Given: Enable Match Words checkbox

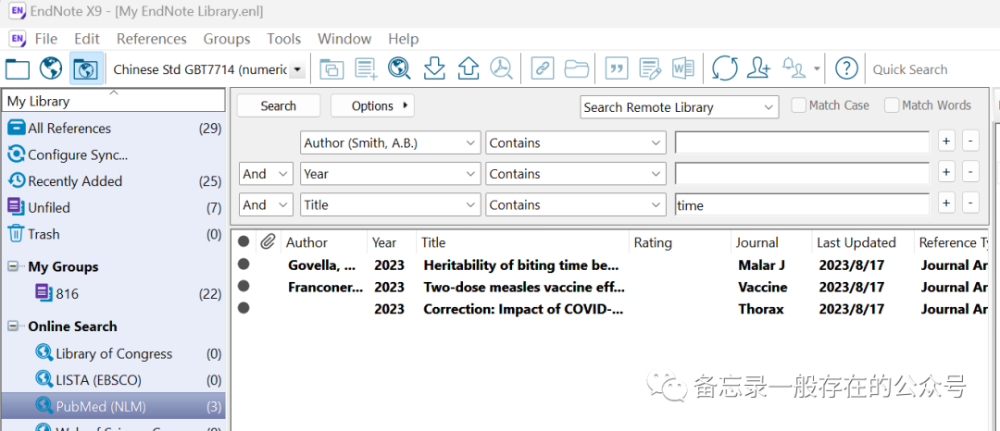Looking at the screenshot, I should [892, 105].
